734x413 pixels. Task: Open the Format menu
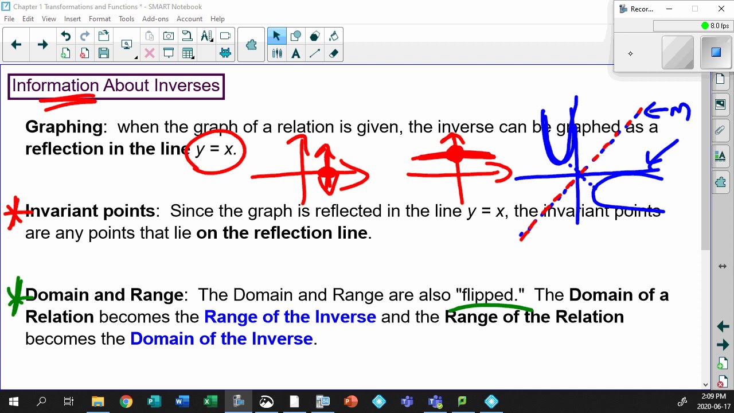(x=100, y=19)
